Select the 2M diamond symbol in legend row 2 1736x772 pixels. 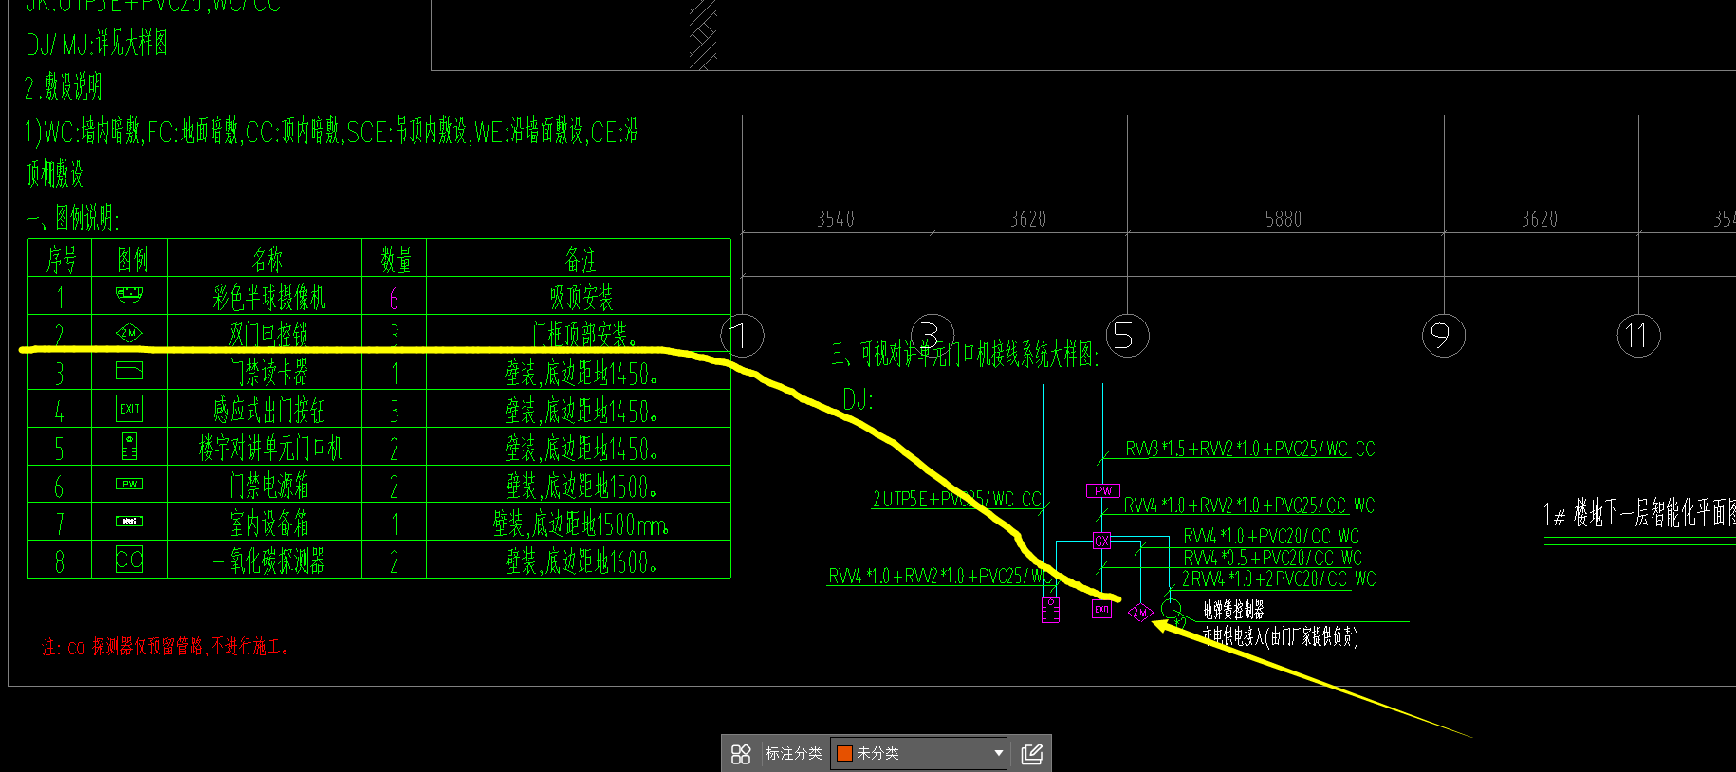[x=129, y=333]
